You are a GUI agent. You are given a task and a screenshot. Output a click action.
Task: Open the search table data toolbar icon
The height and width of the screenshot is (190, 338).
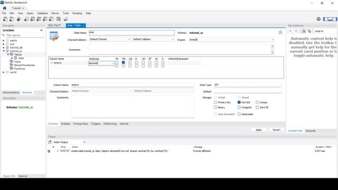coord(59,19)
